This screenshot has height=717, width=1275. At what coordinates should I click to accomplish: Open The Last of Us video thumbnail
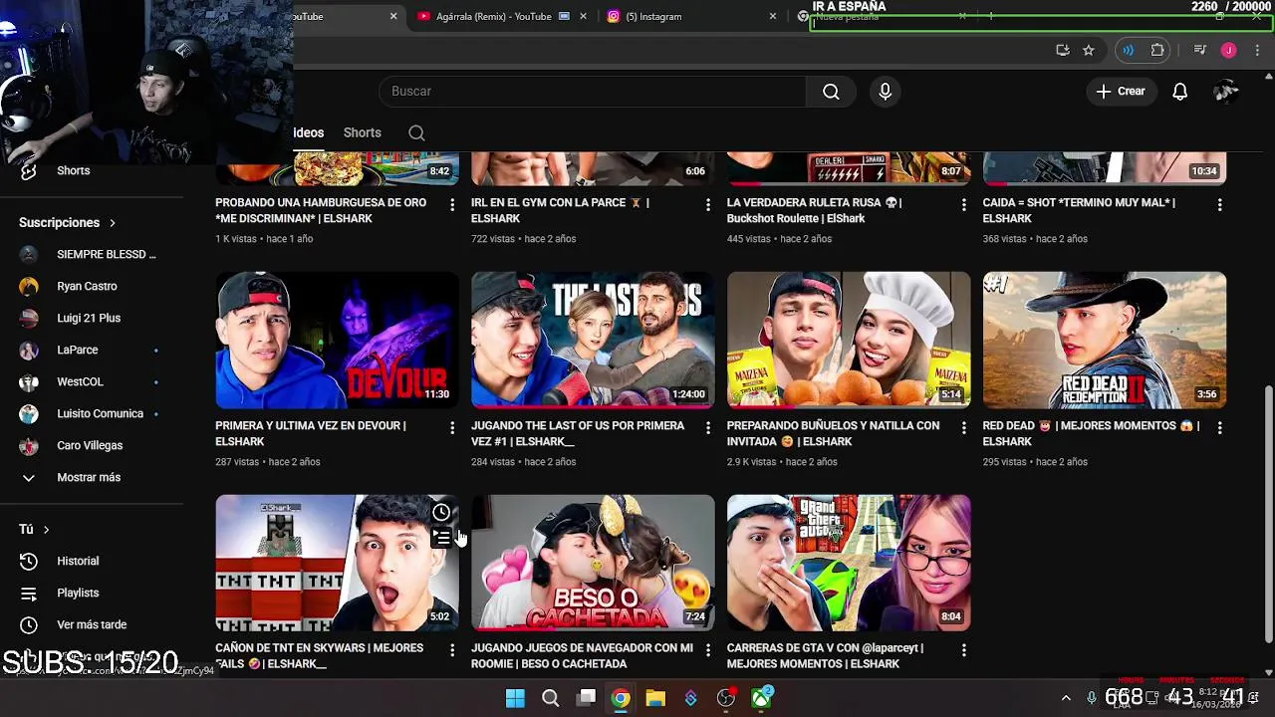(x=593, y=340)
